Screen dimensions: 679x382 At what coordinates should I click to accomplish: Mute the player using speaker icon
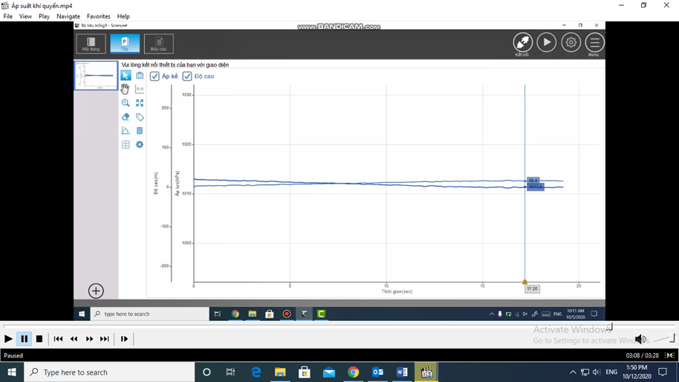pos(640,339)
